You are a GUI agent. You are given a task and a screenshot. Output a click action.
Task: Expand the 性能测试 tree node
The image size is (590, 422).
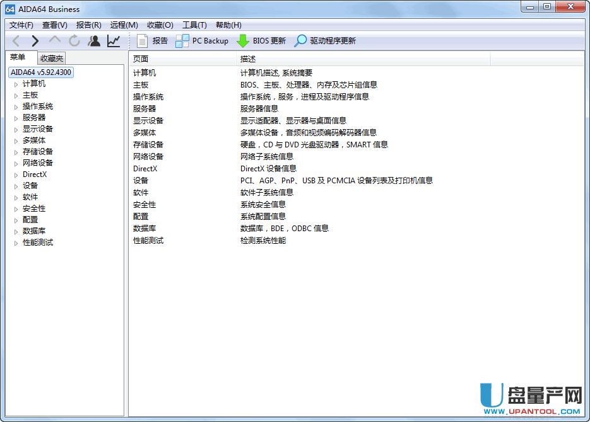pyautogui.click(x=16, y=242)
